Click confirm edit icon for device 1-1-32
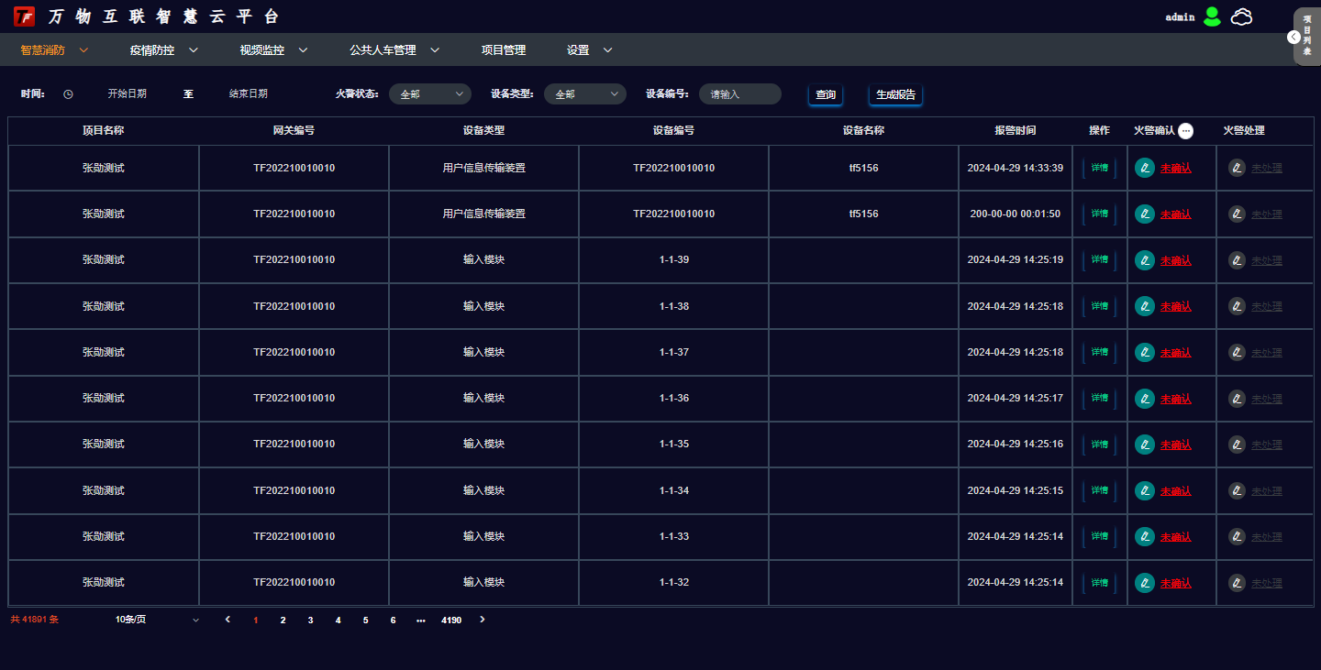Viewport: 1321px width, 670px height. (x=1145, y=583)
